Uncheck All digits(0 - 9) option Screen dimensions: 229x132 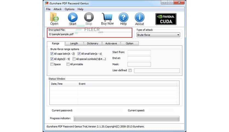(52, 59)
